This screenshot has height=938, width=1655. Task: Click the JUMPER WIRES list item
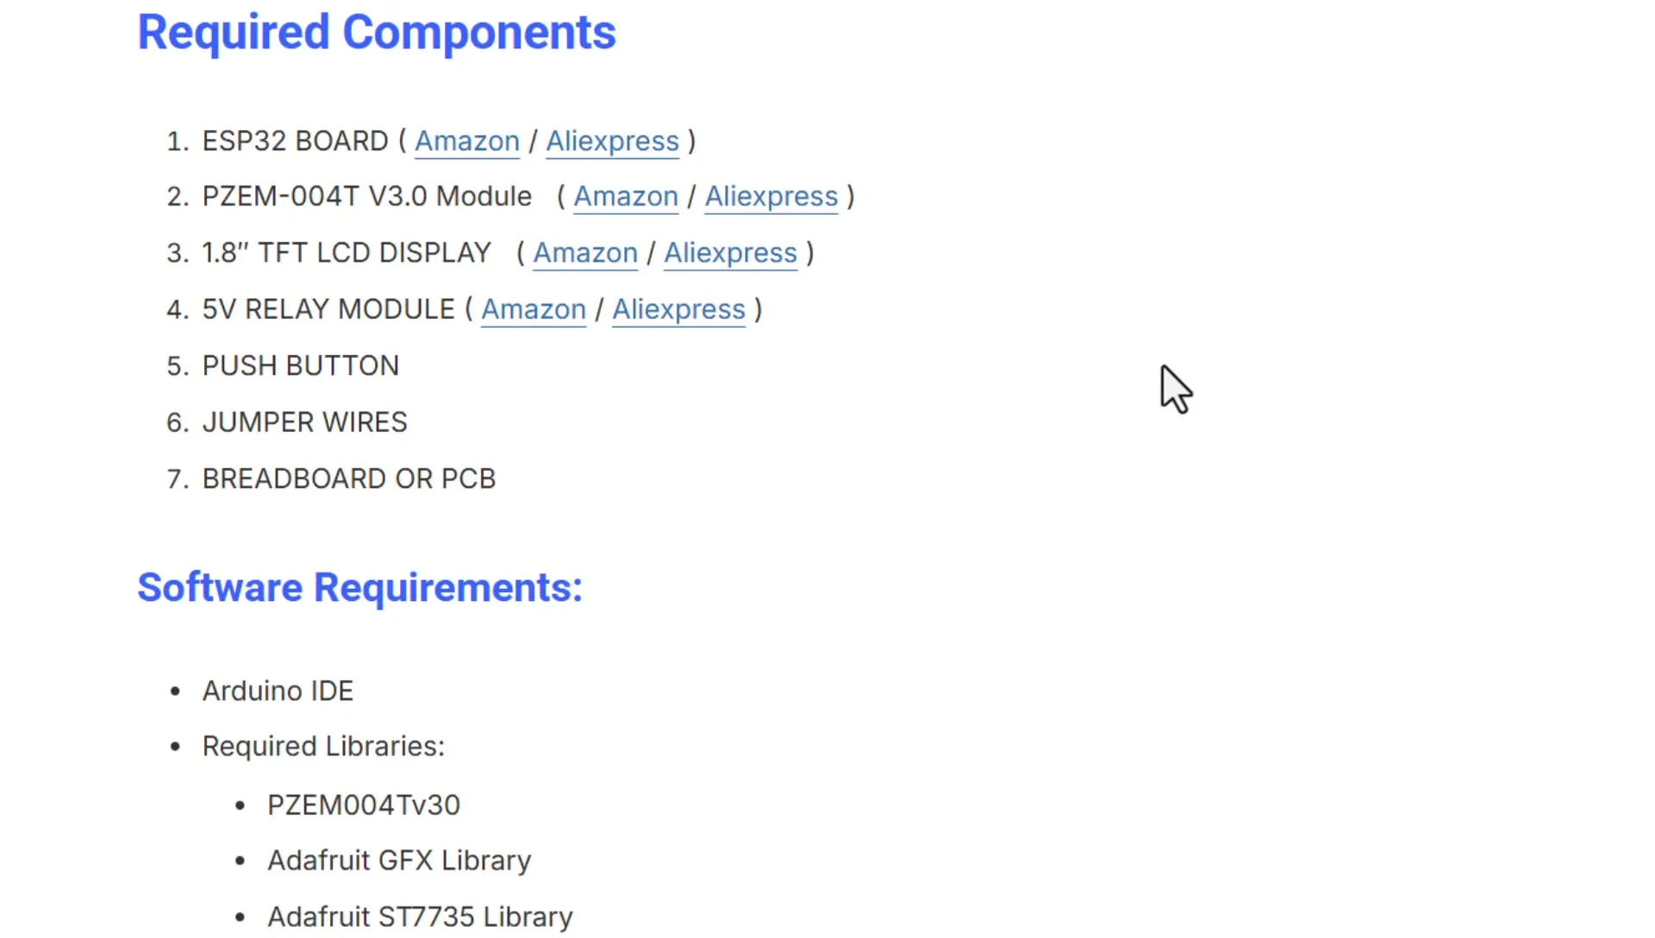[305, 422]
